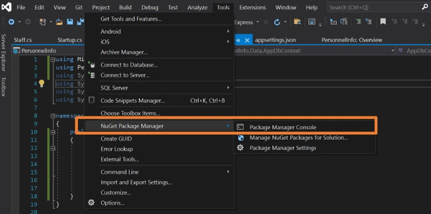Click the Save All icon
Screen dimensions: 431x214
click(x=80, y=22)
